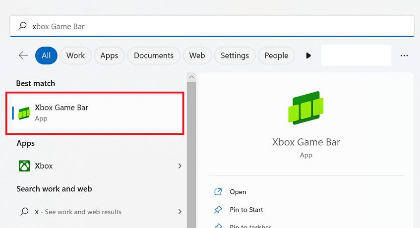Image resolution: width=420 pixels, height=228 pixels.
Task: Click the green Xbox app icon
Action: (x=24, y=166)
